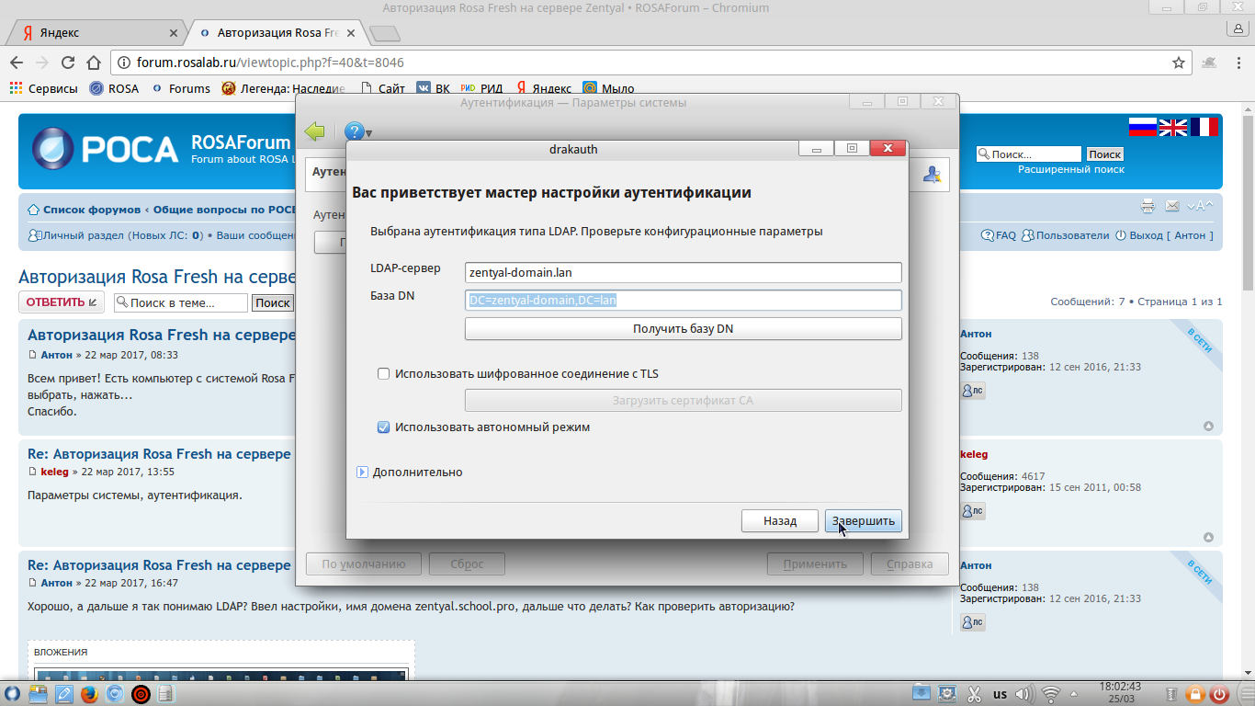Click the forum header Поиск button
The height and width of the screenshot is (706, 1255).
click(x=1104, y=154)
